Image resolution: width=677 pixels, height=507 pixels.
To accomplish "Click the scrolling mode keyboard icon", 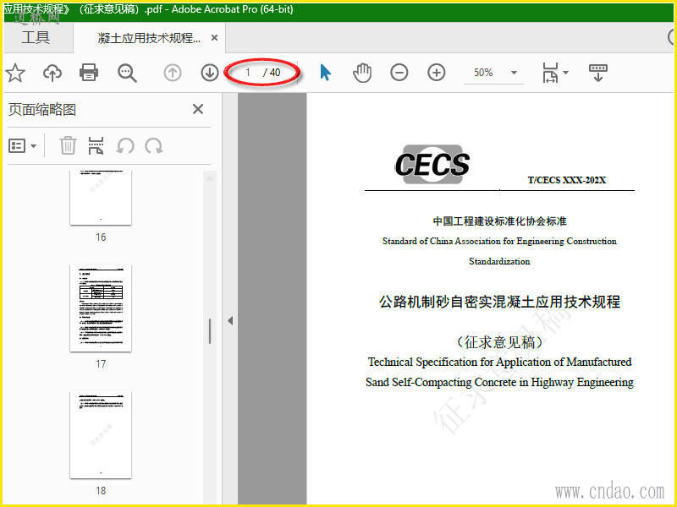I will (x=598, y=73).
